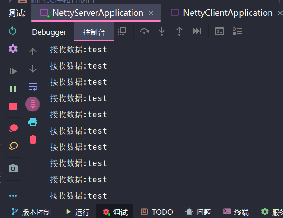Open the 问题 problems tool window

(x=198, y=212)
